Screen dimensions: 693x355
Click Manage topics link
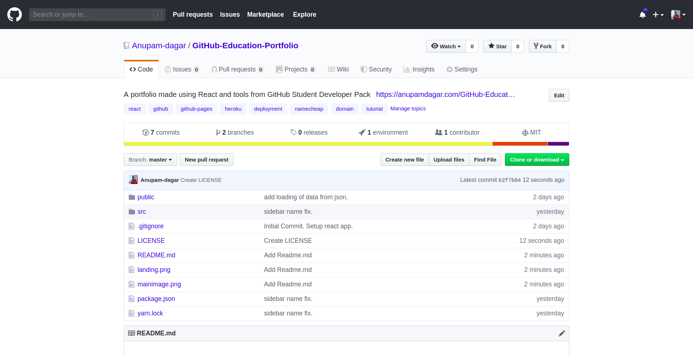408,109
